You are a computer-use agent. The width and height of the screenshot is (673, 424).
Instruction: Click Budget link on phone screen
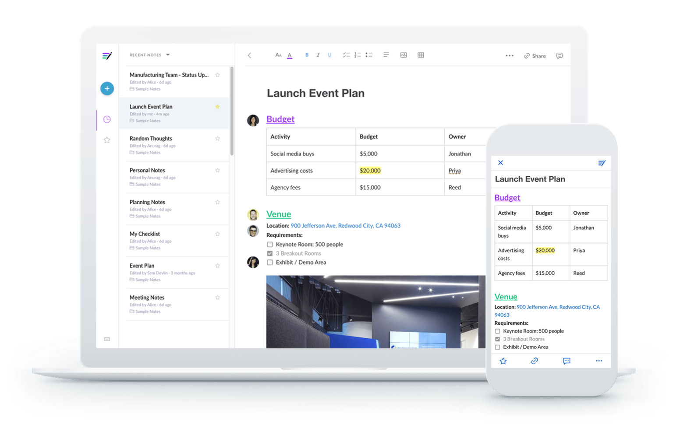[507, 197]
